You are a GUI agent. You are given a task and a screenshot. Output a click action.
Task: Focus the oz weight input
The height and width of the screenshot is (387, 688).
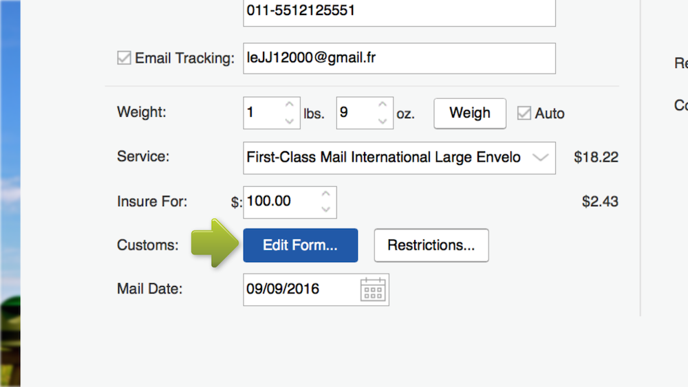[354, 113]
